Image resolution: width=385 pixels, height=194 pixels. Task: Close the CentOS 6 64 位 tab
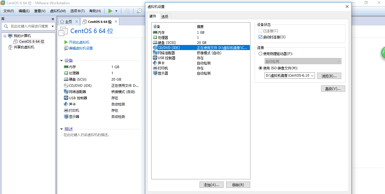click(x=116, y=22)
